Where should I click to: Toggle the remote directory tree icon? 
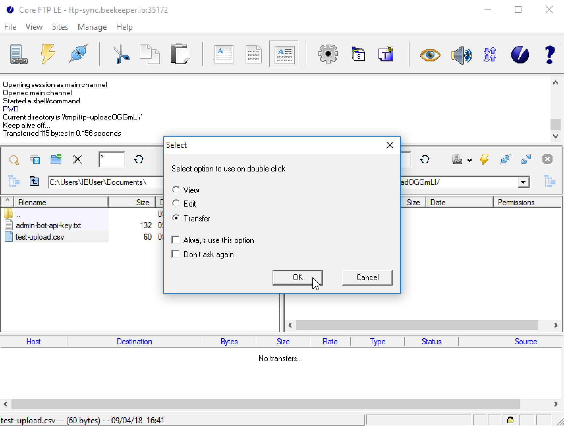(x=549, y=182)
